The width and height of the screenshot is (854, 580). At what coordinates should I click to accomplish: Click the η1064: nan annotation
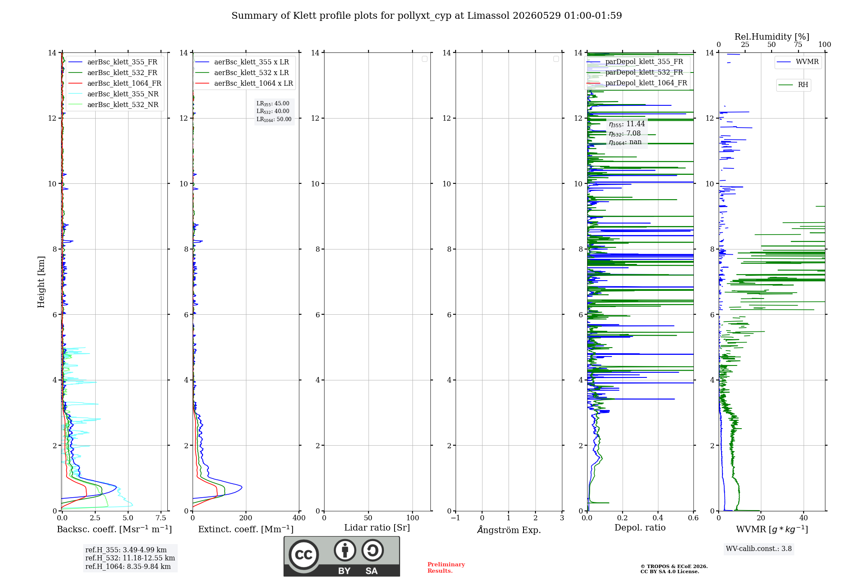tap(625, 142)
